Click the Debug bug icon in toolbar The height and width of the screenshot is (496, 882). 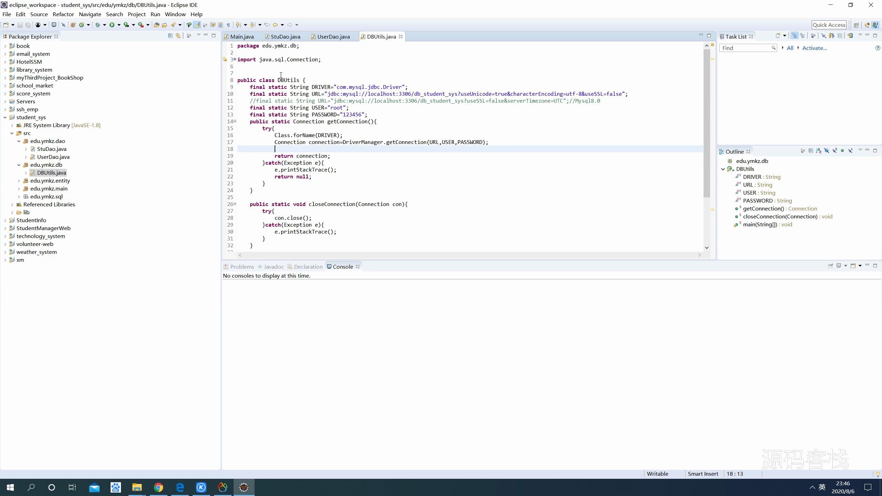(x=98, y=25)
